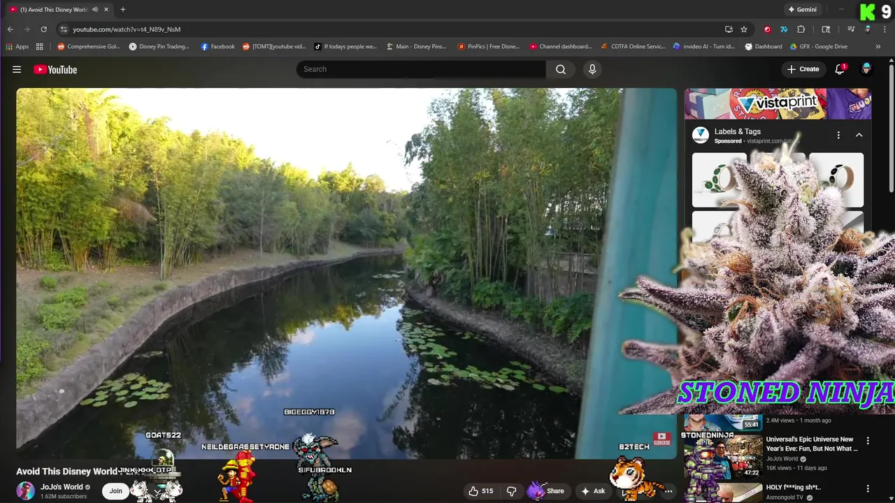Open the Facebook bookmark
This screenshot has height=503, width=895.
(x=217, y=47)
